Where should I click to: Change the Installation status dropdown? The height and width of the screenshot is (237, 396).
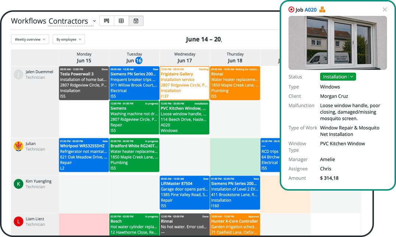click(338, 77)
